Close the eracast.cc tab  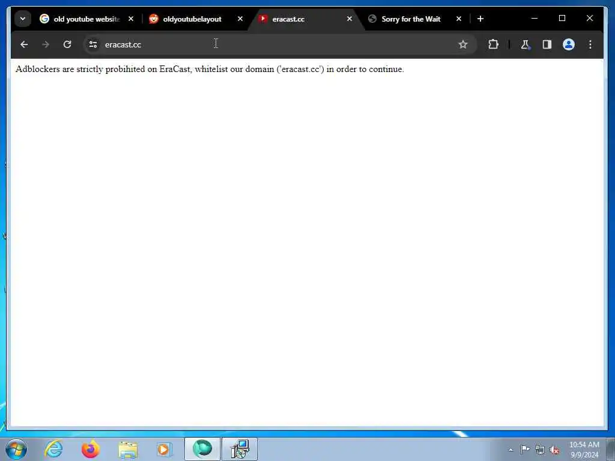pyautogui.click(x=350, y=19)
